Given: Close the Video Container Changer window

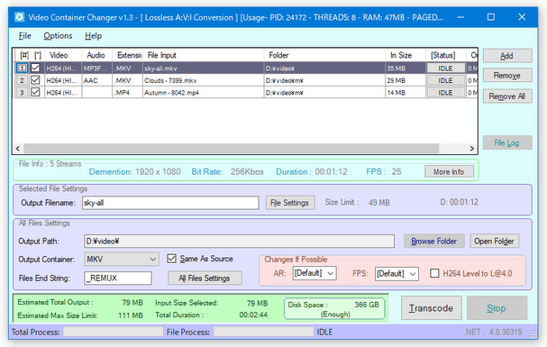Looking at the screenshot, I should tap(522, 17).
